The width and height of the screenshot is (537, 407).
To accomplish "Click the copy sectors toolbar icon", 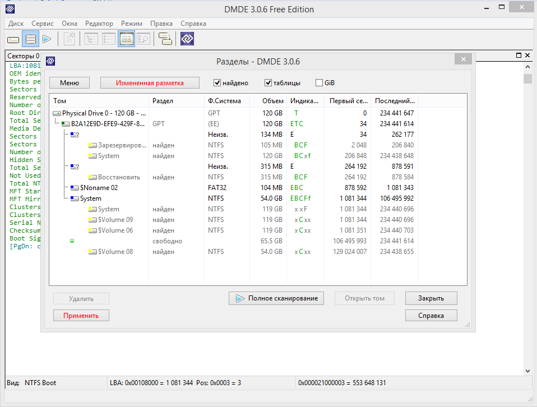I will (165, 39).
